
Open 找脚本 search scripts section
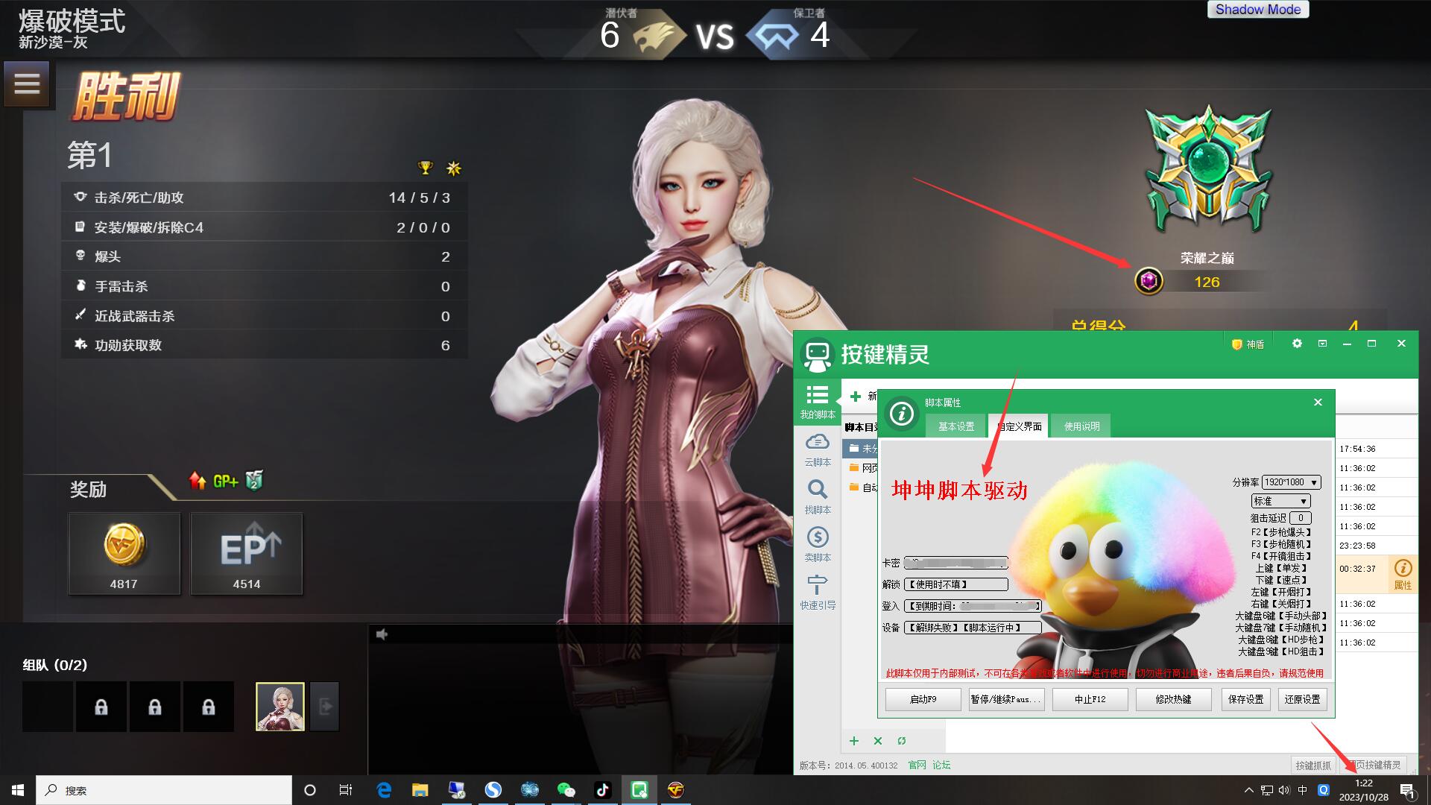(818, 497)
